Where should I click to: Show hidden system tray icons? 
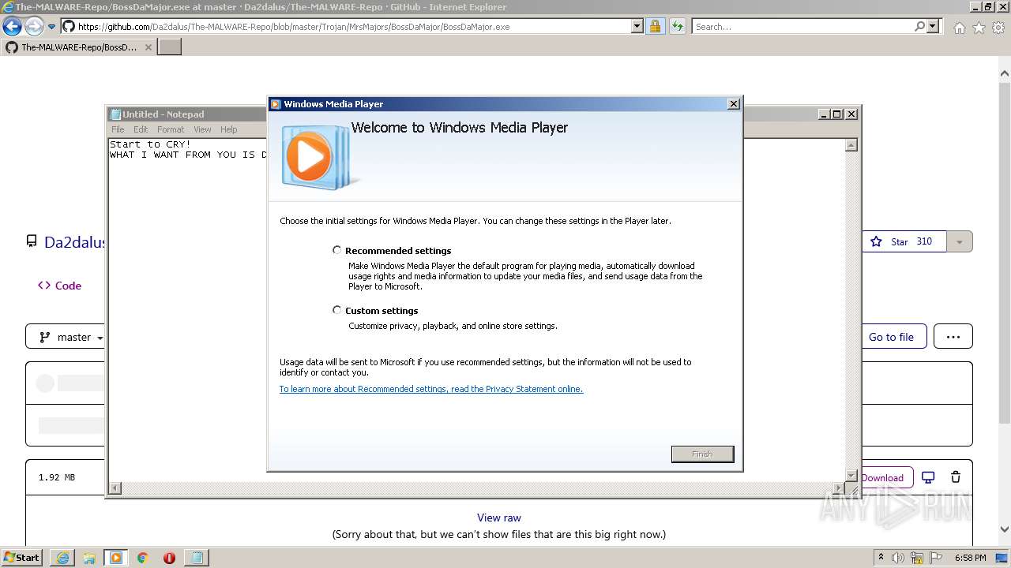(x=881, y=558)
